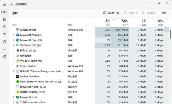Click the 运行新任务 button
This screenshot has height=104, width=172.
[x=111, y=13]
